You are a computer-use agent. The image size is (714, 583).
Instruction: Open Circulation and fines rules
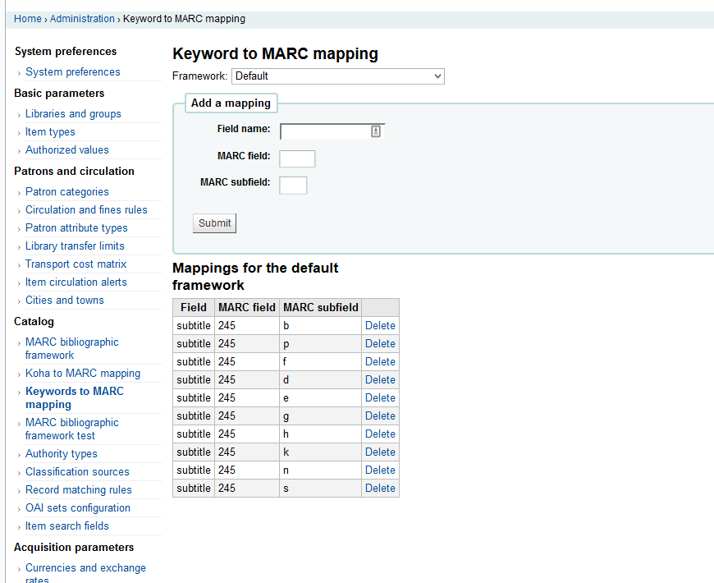coord(86,210)
